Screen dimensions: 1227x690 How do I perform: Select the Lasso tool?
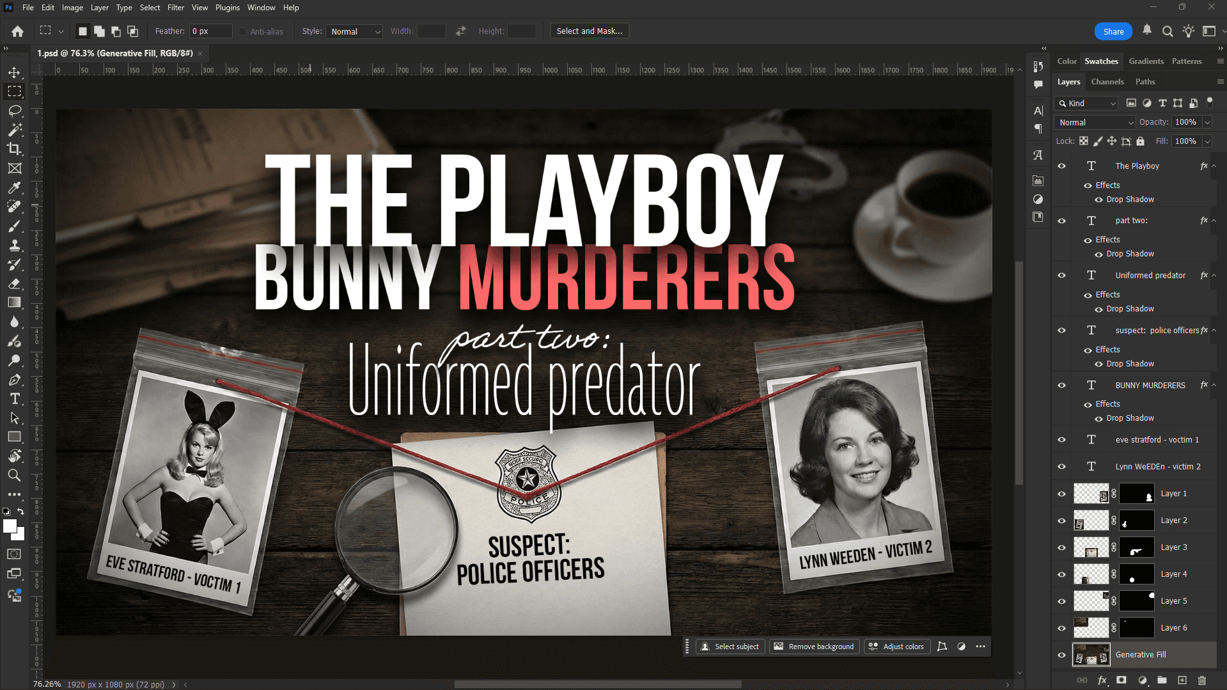[14, 111]
